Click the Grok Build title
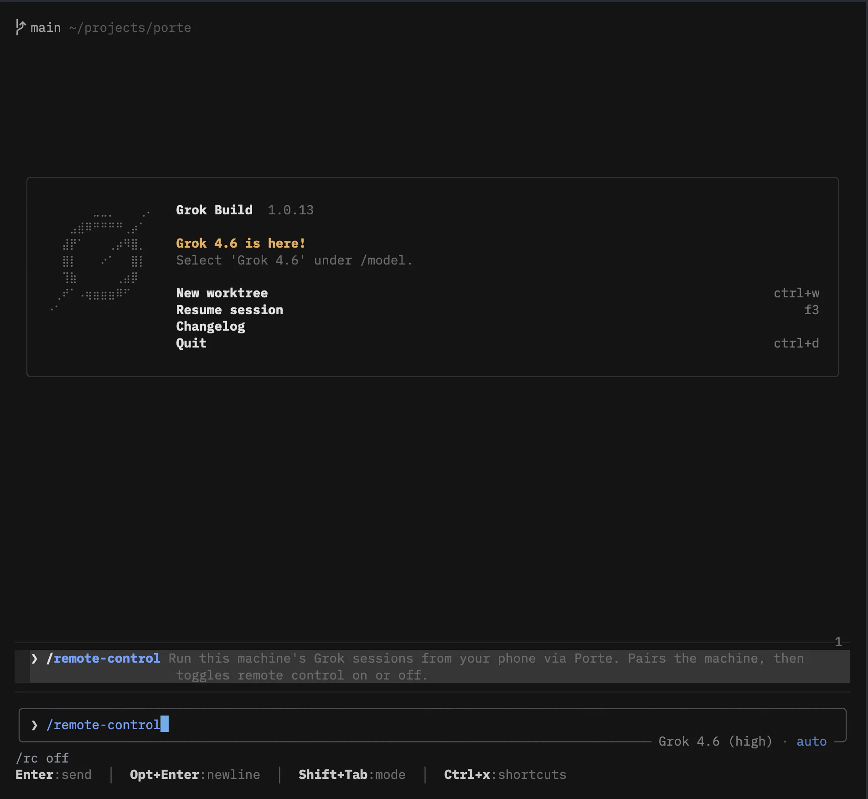This screenshot has height=799, width=868. (214, 210)
